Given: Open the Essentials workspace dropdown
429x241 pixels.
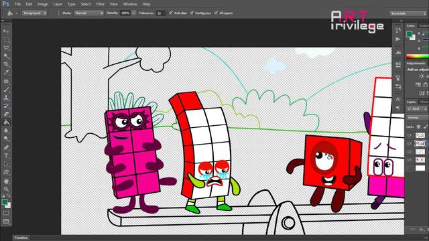Looking at the screenshot, I should (408, 13).
